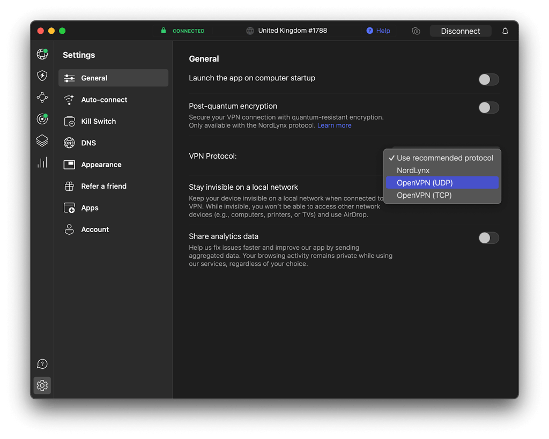Click the CONNECTED status label

coord(188,31)
